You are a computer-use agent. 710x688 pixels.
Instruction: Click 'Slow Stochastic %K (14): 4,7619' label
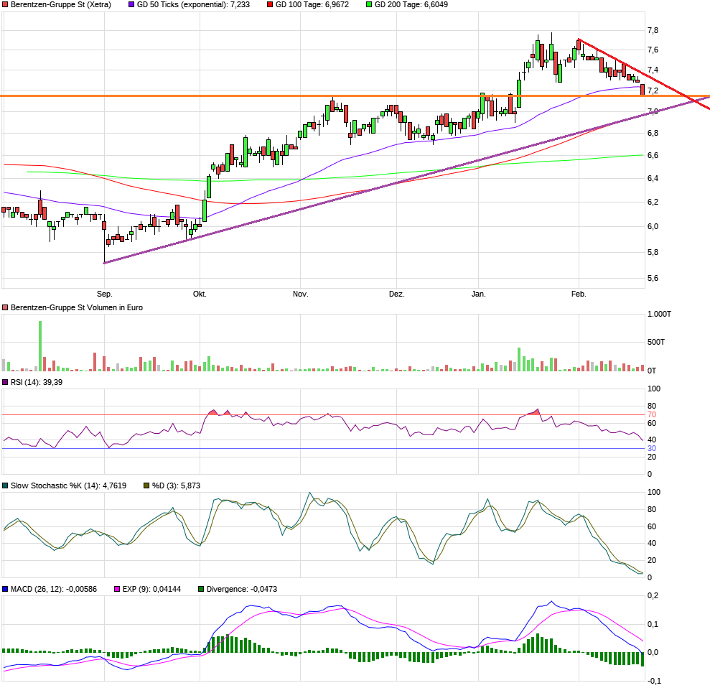click(x=68, y=485)
